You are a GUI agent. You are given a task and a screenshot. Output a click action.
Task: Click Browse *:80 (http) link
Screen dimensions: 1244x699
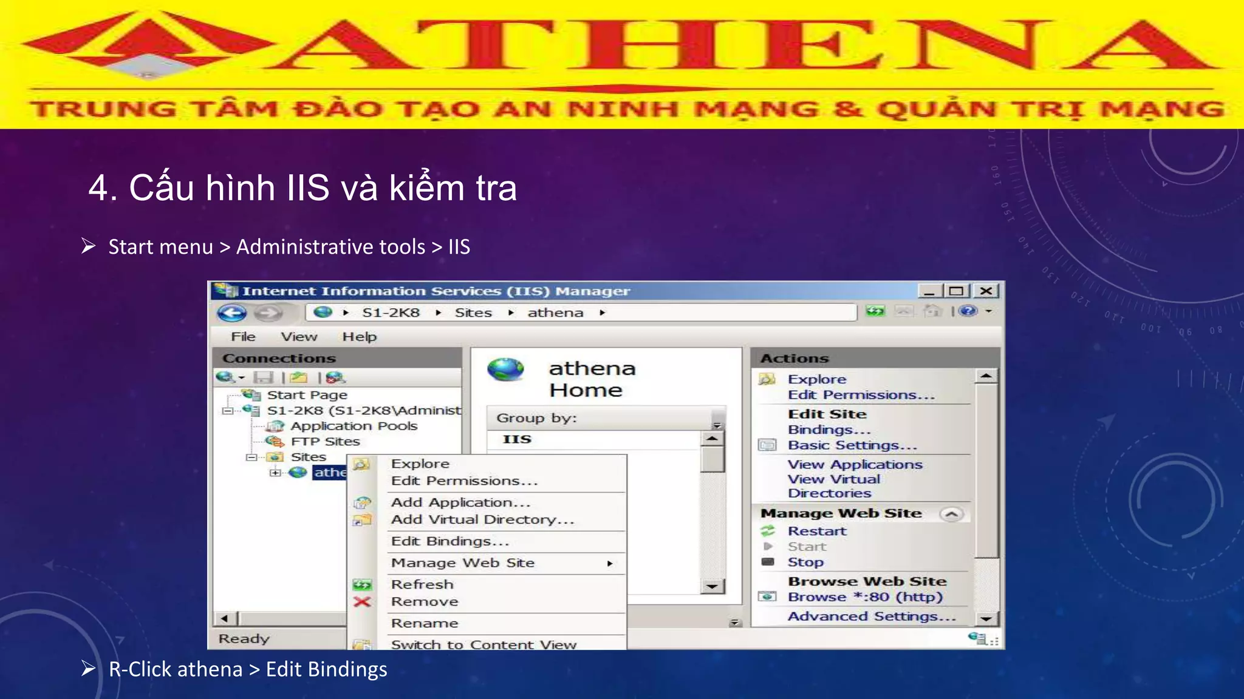[866, 597]
